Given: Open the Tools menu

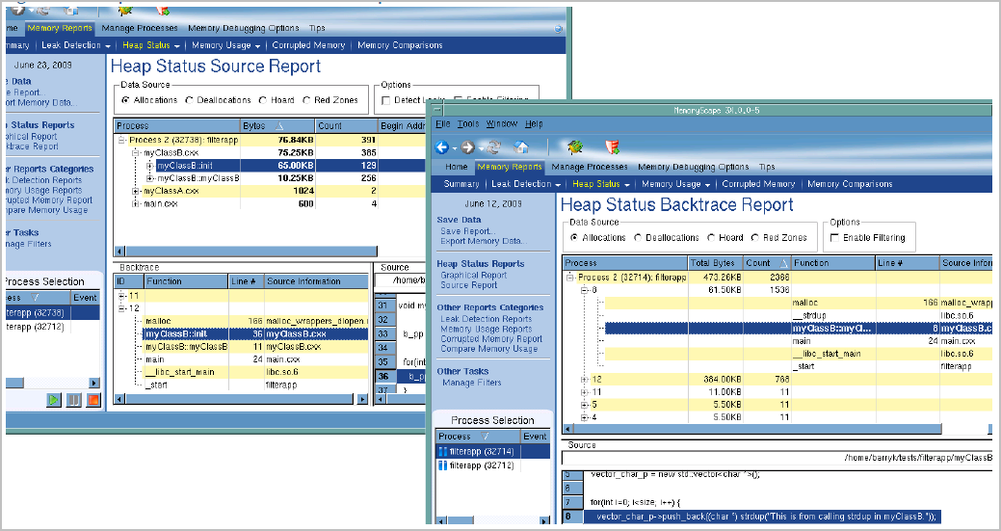Looking at the screenshot, I should 467,124.
